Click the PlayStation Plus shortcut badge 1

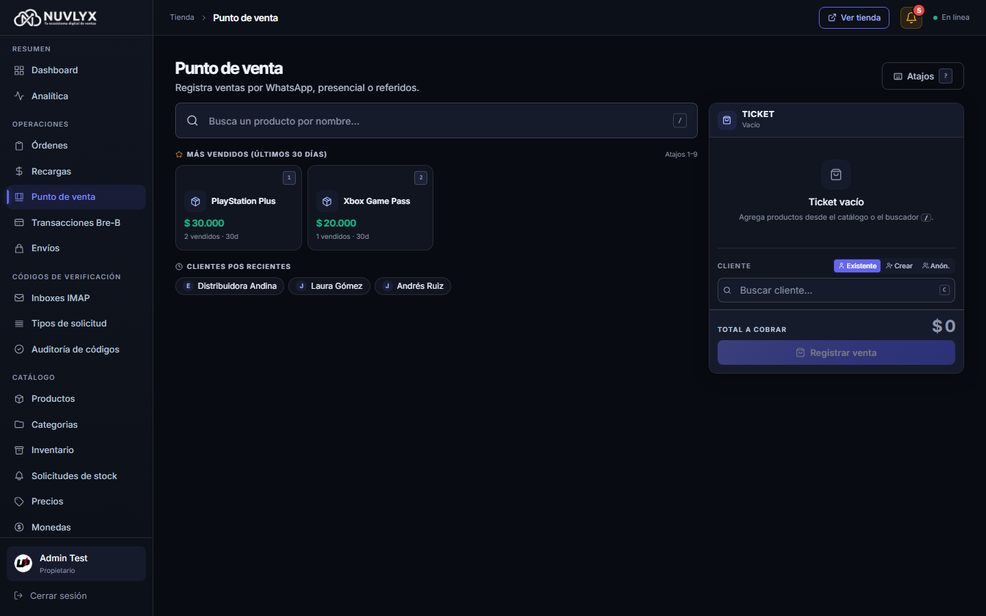click(x=289, y=178)
